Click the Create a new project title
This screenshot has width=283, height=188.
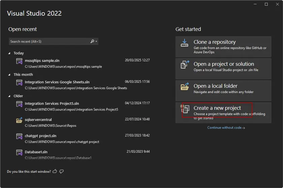(x=217, y=108)
